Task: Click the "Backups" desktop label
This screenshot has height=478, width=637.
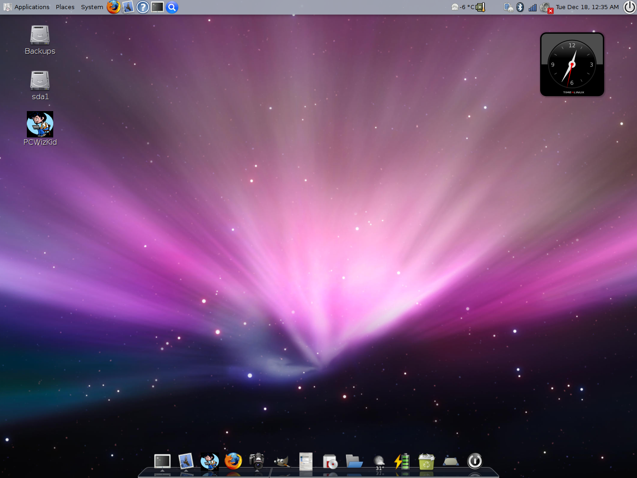Action: point(40,51)
